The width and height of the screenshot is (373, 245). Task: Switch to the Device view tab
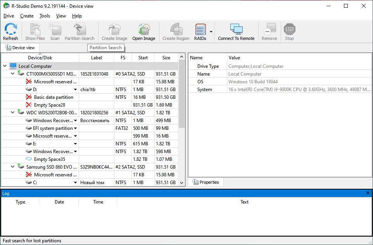click(20, 48)
